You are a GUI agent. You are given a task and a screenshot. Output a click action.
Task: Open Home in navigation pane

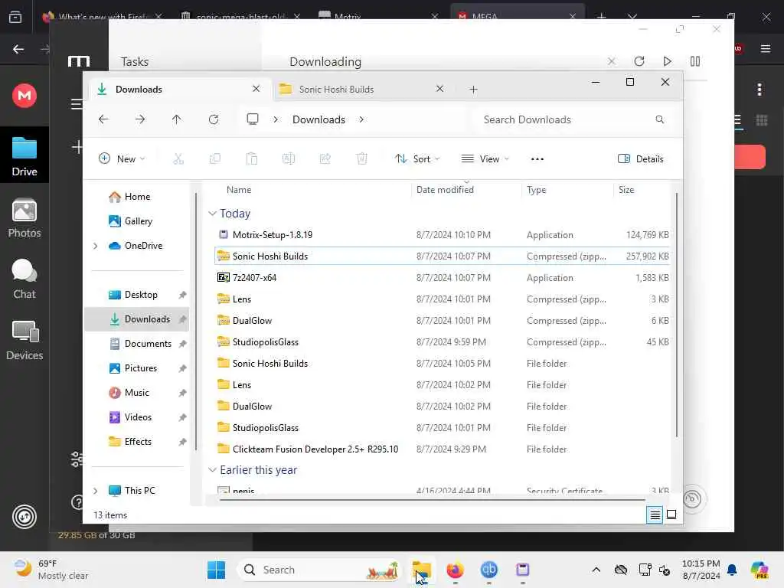(138, 197)
